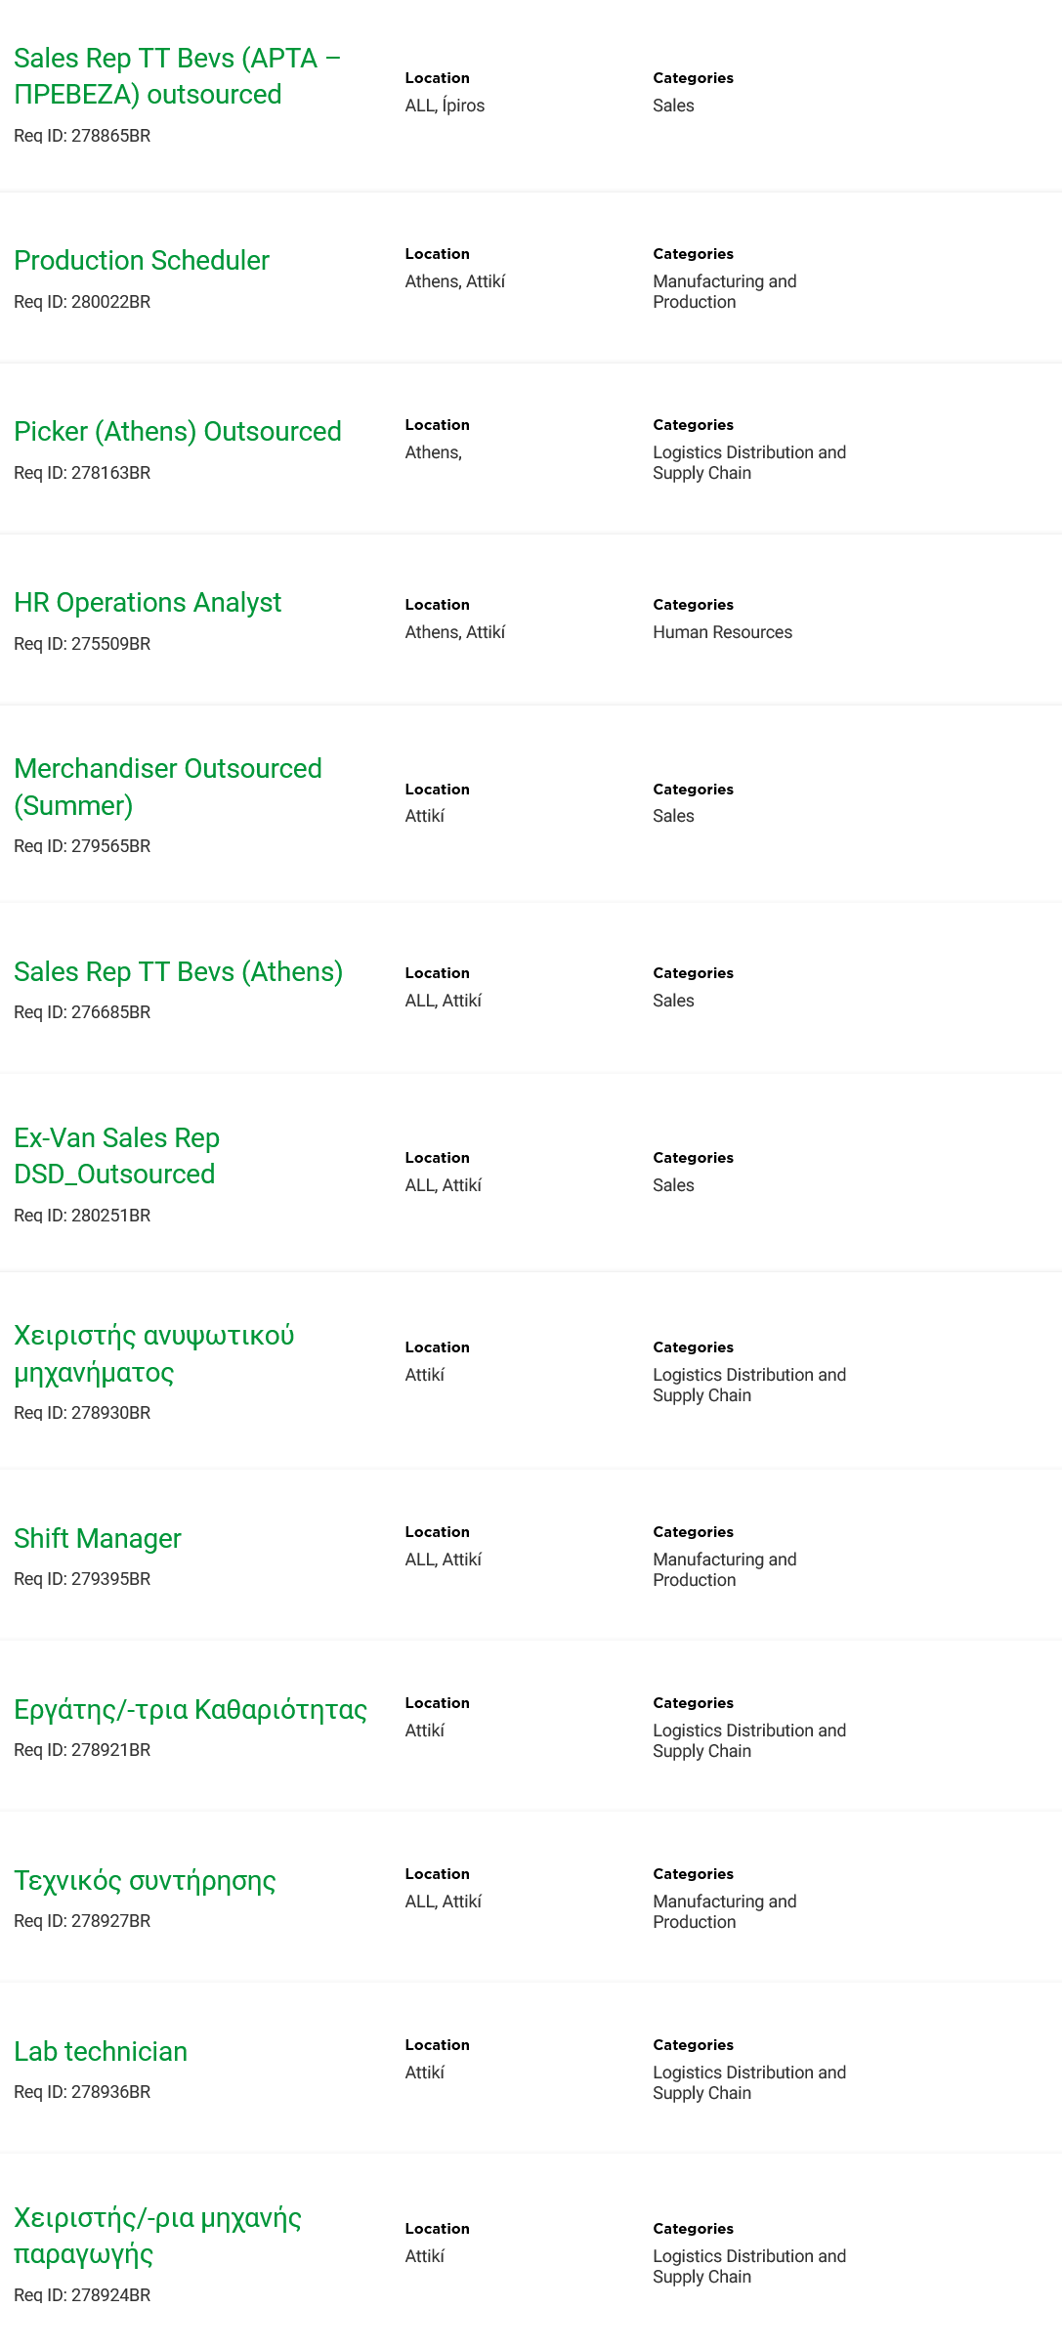Open the Production Scheduler job listing
The width and height of the screenshot is (1062, 2351).
(142, 261)
